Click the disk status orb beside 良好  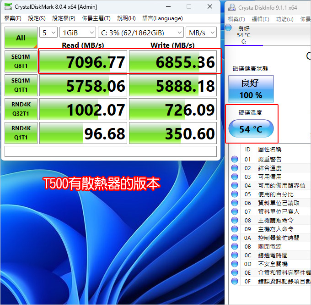tap(229, 28)
